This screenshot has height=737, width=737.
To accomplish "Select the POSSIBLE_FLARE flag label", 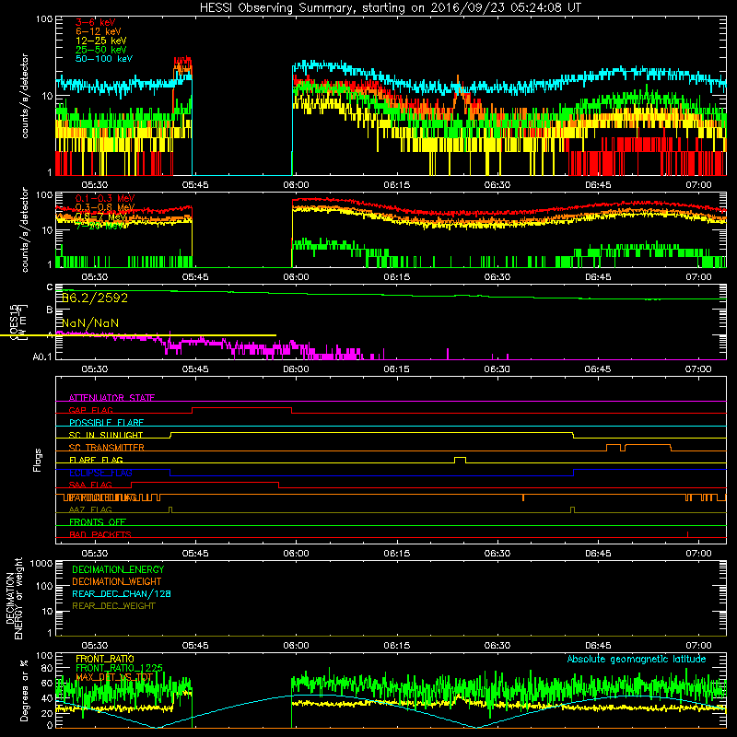I will (106, 423).
